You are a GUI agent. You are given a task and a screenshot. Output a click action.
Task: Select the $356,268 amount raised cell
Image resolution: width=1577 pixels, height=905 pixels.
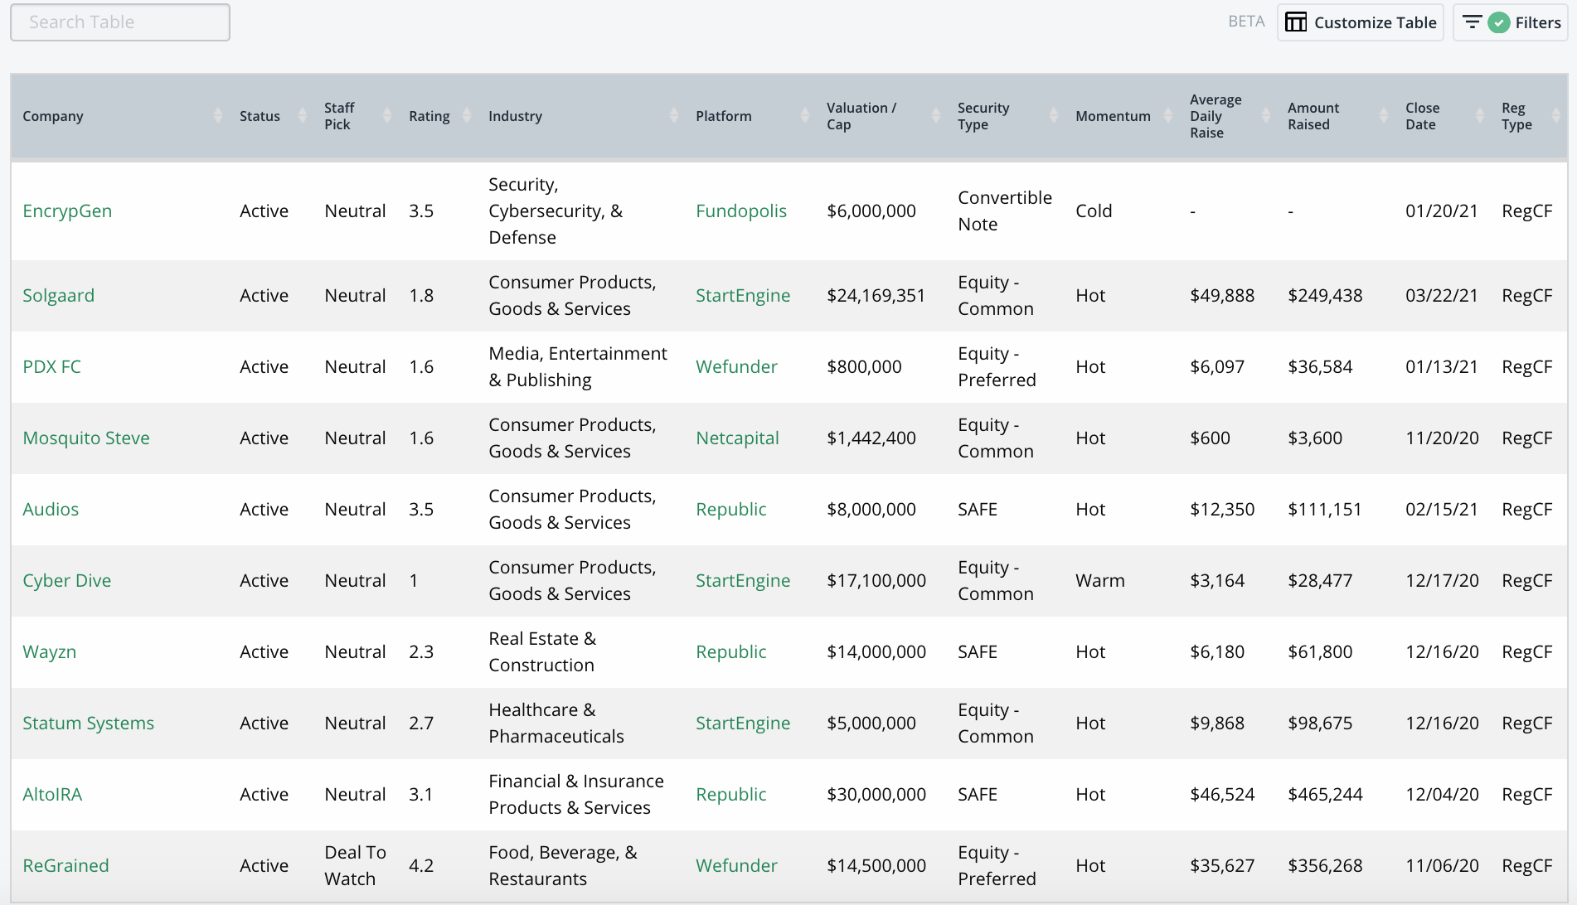pyautogui.click(x=1325, y=866)
